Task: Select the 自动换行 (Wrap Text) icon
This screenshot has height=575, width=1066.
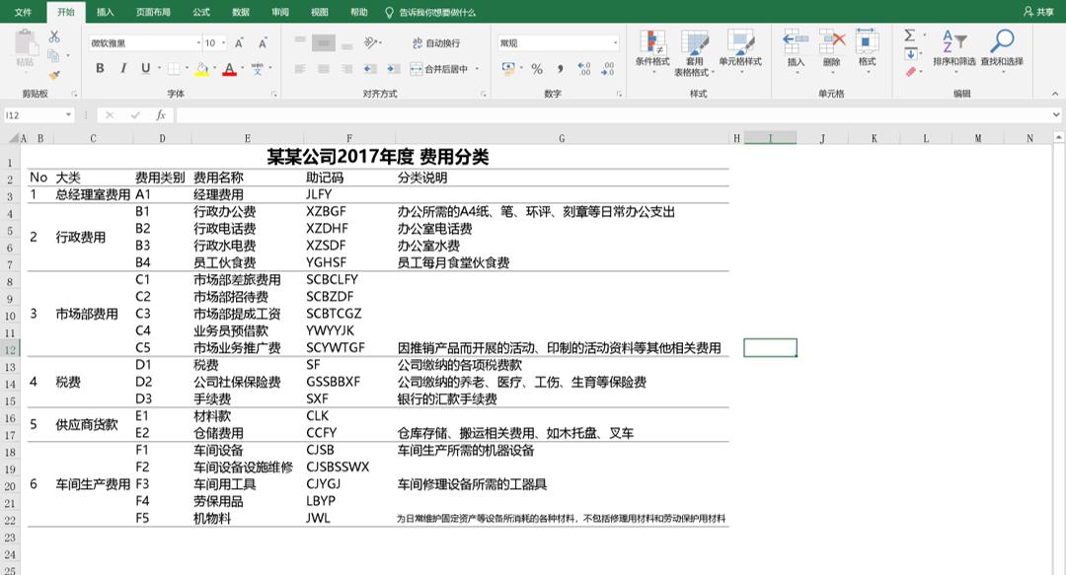Action: point(419,43)
